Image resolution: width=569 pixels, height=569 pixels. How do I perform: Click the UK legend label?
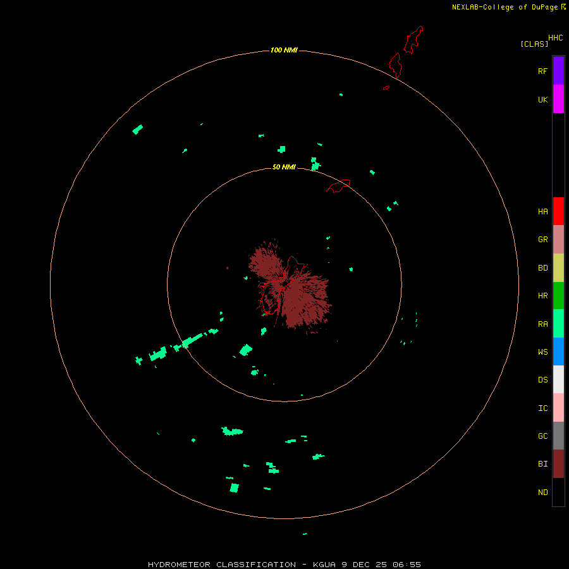coord(542,99)
